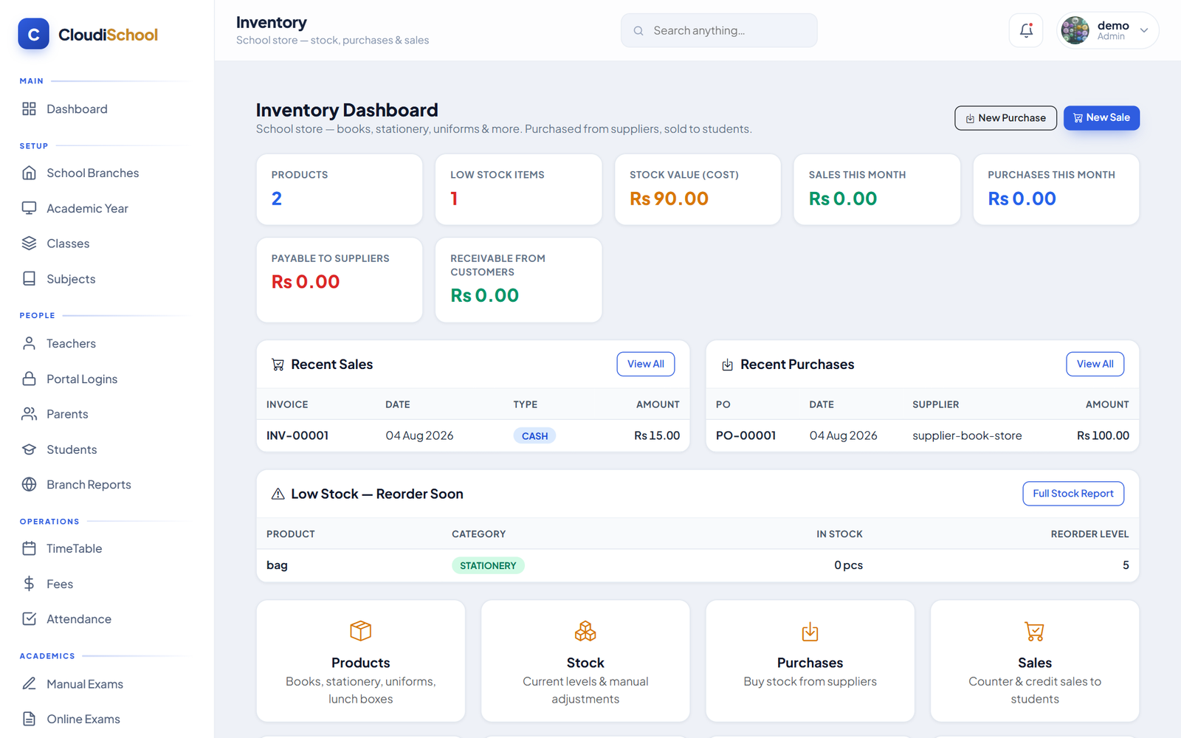View all recent sales
This screenshot has height=738, width=1181.
pos(646,364)
